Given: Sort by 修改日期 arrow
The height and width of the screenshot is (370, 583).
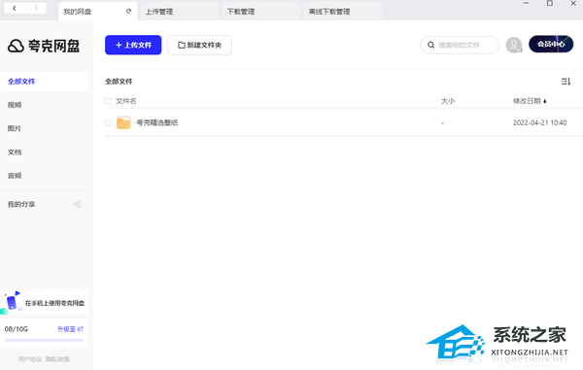Looking at the screenshot, I should (x=545, y=101).
